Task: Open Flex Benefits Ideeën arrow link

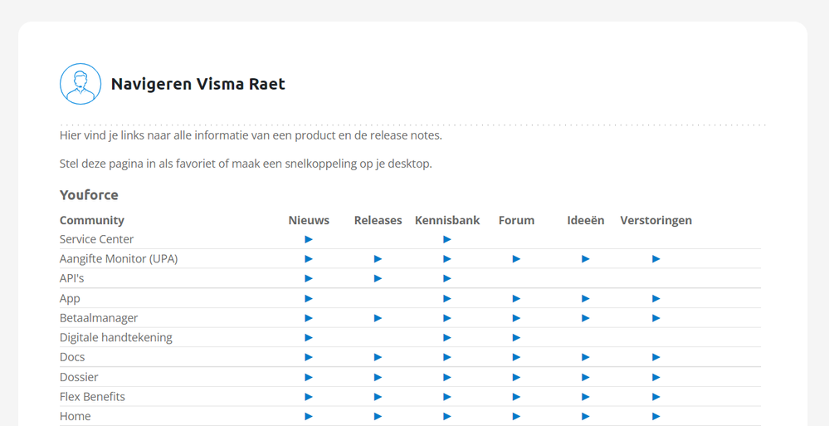Action: coord(586,397)
